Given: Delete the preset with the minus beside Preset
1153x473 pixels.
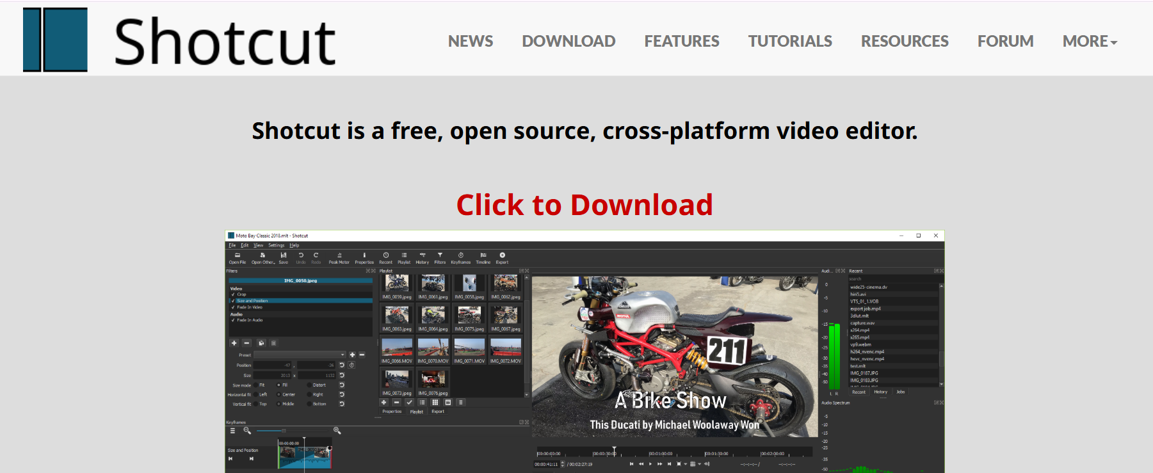Looking at the screenshot, I should click(x=362, y=355).
